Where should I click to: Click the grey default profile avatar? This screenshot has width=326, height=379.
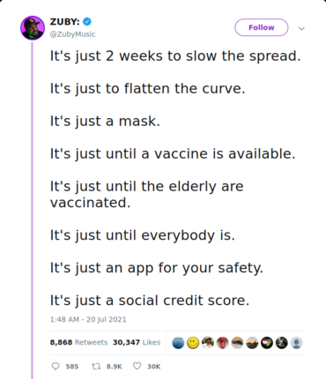tap(296, 343)
